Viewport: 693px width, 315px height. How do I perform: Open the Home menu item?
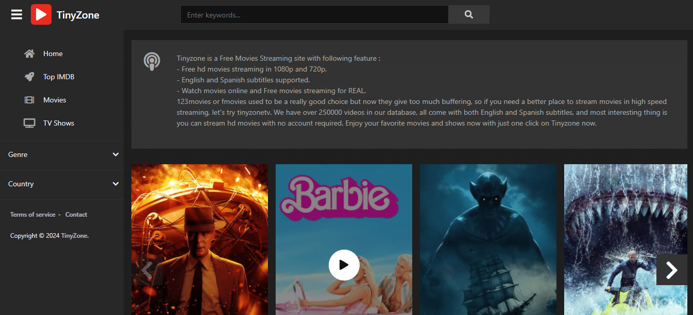53,53
